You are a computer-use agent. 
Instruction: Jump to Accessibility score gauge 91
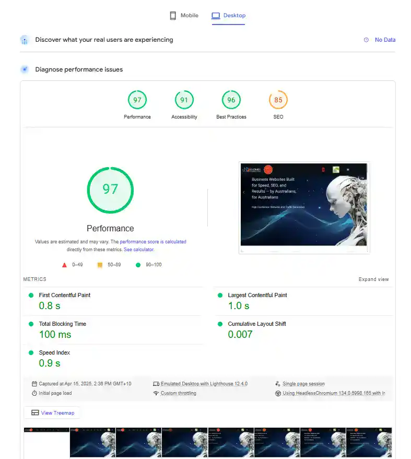[x=184, y=100]
